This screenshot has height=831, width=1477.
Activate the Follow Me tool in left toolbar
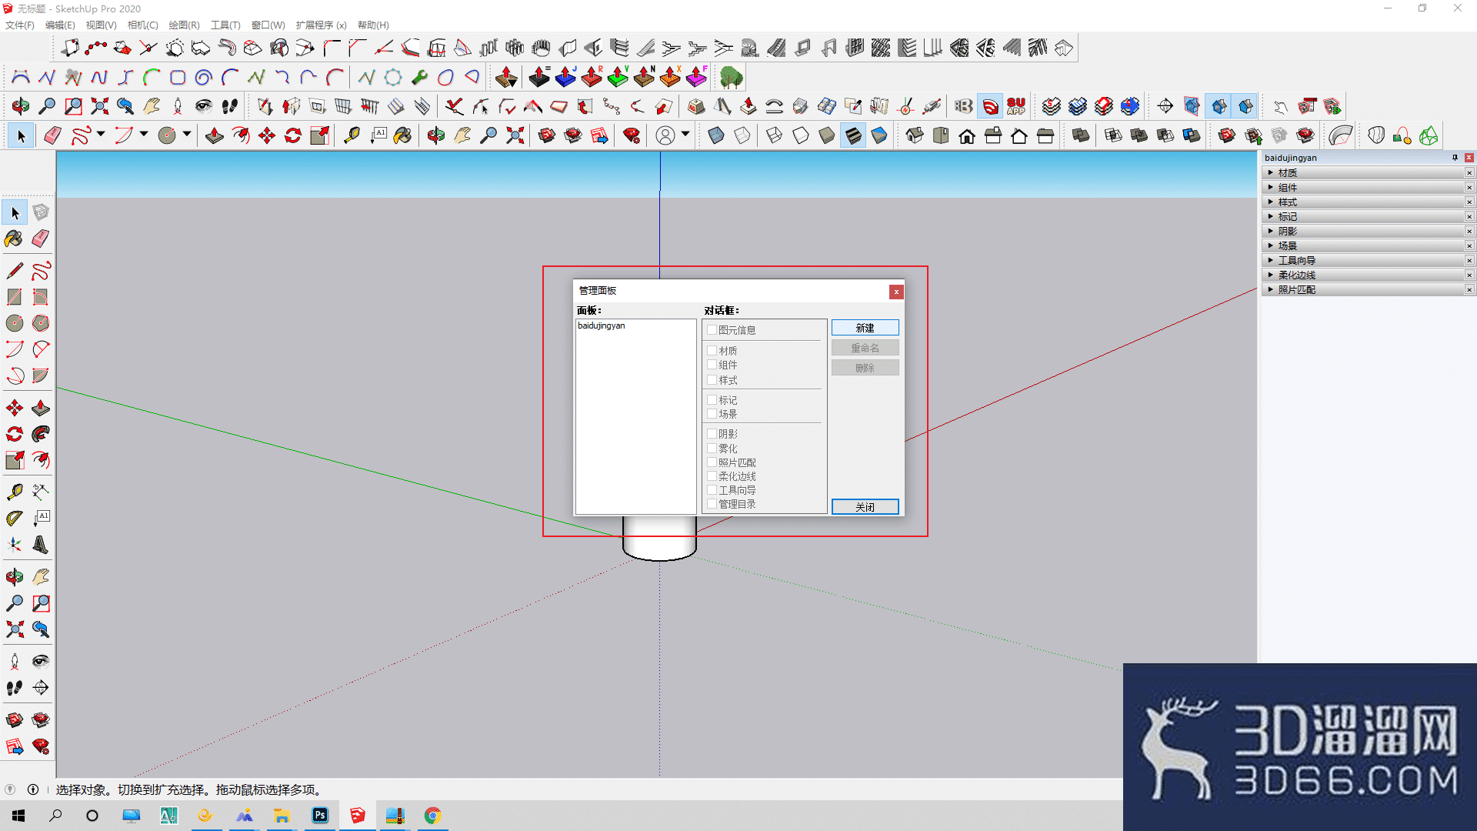pos(41,434)
